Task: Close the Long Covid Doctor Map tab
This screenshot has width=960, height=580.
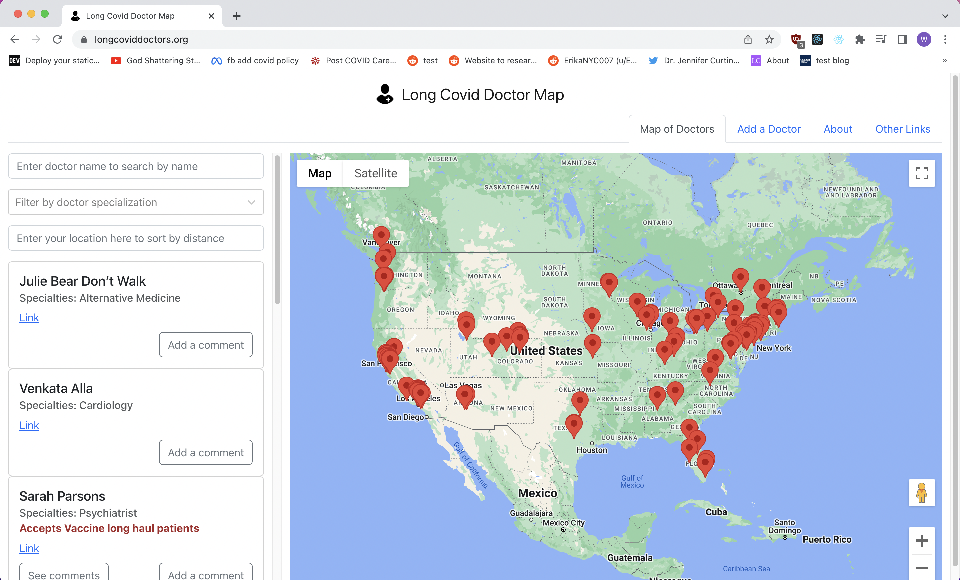Action: pos(211,16)
